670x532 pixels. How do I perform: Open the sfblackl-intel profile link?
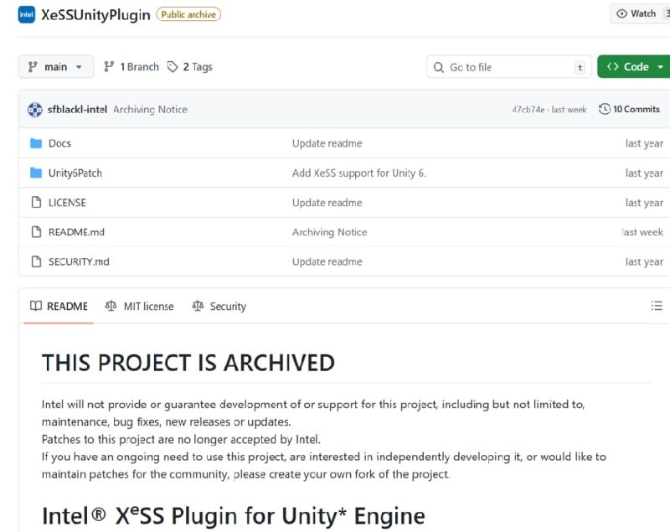point(77,110)
